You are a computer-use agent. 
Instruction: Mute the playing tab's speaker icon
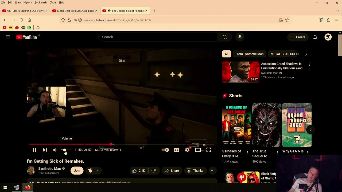[109, 11]
